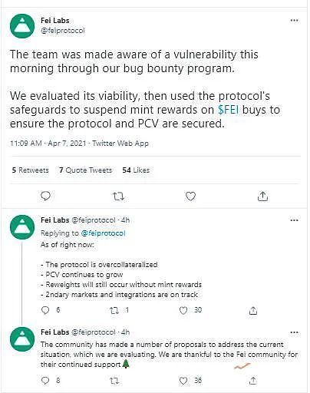
Task: Like the community proposals tweet
Action: [183, 381]
